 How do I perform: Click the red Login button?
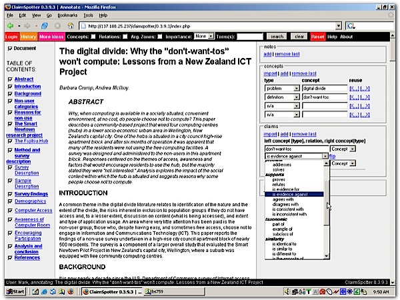[11, 37]
